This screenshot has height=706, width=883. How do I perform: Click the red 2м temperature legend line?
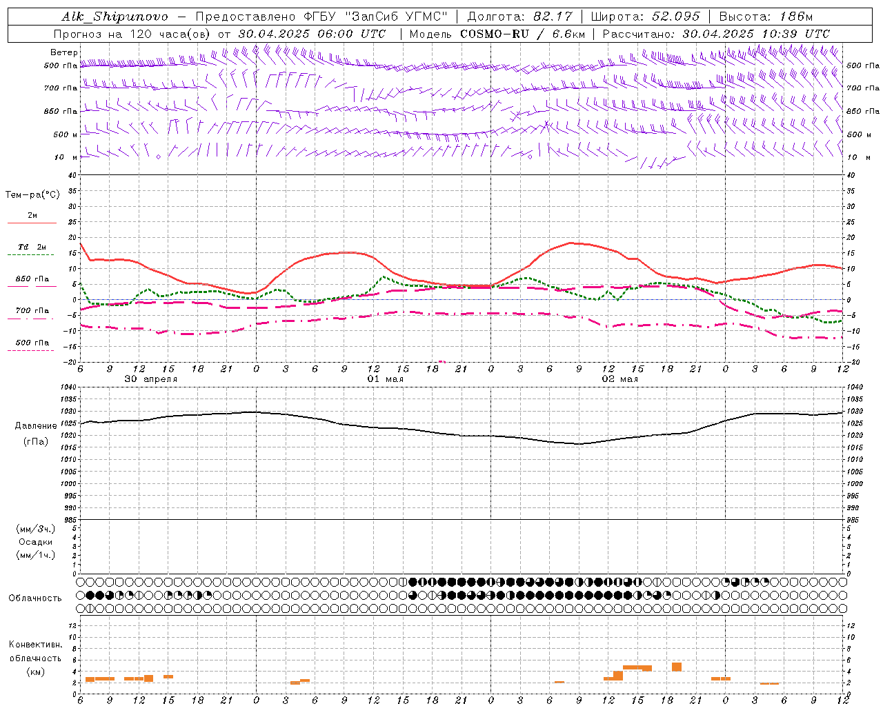[32, 223]
